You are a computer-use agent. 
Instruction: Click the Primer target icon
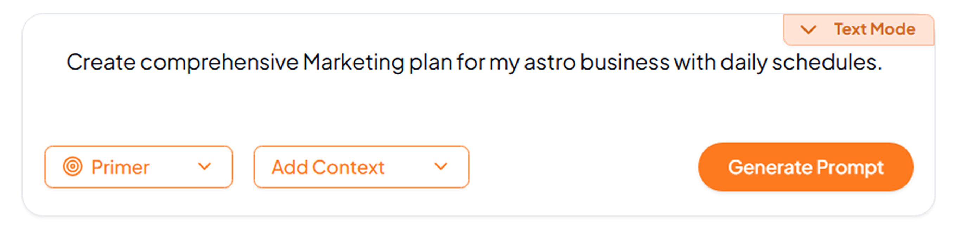(72, 167)
